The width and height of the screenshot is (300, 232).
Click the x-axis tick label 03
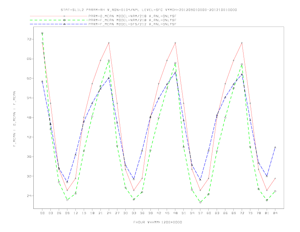coord(50,213)
